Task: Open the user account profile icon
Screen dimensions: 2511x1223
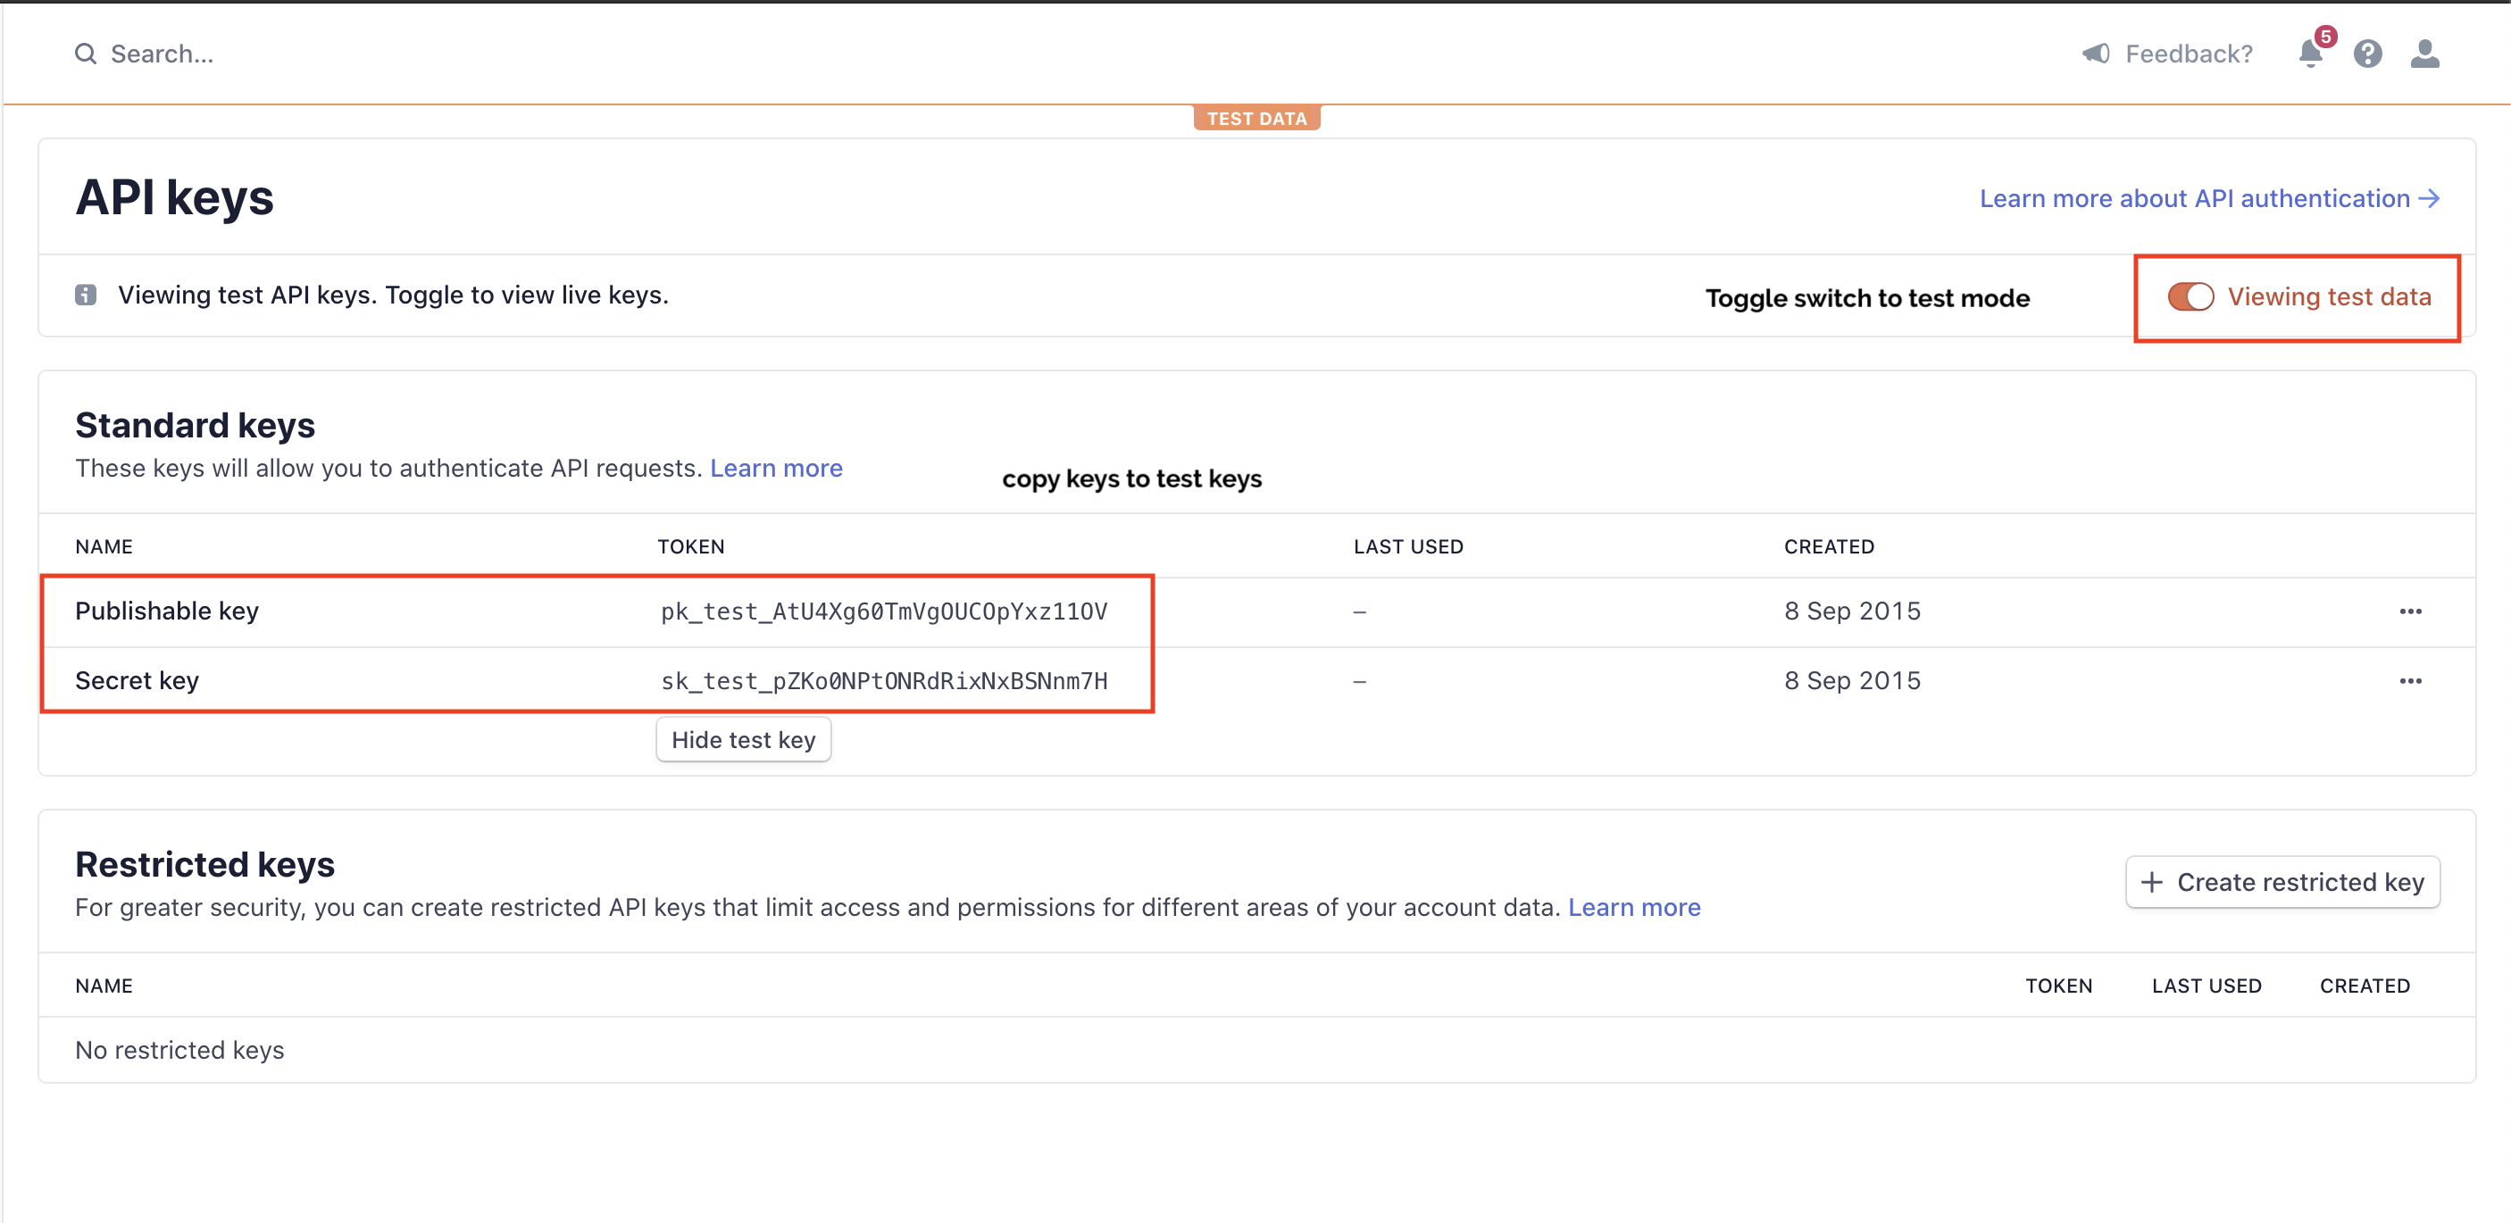Action: pyautogui.click(x=2424, y=54)
